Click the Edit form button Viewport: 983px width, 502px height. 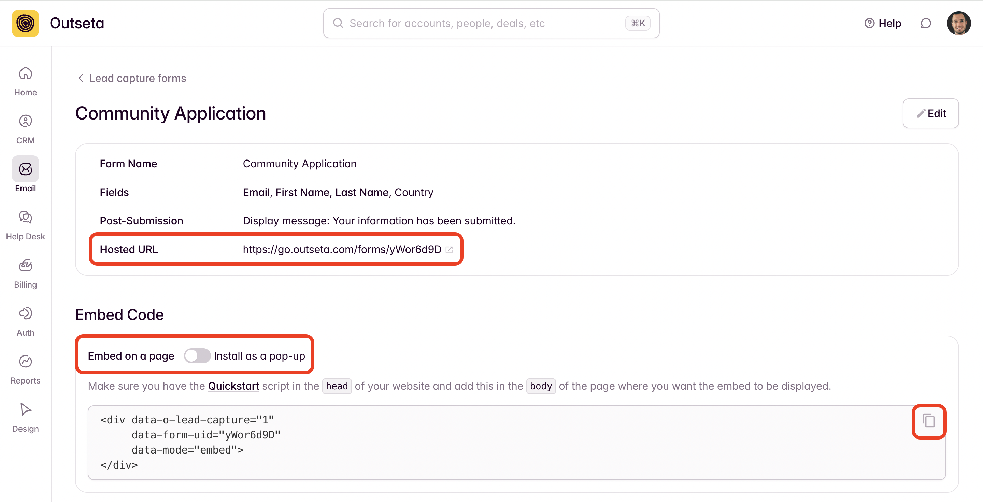pos(930,113)
